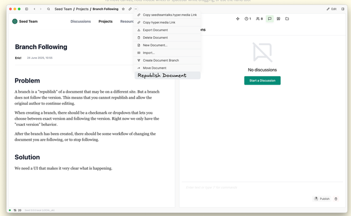351x216 pixels.
Task: Star the Branch Following document
Action: 123,9
